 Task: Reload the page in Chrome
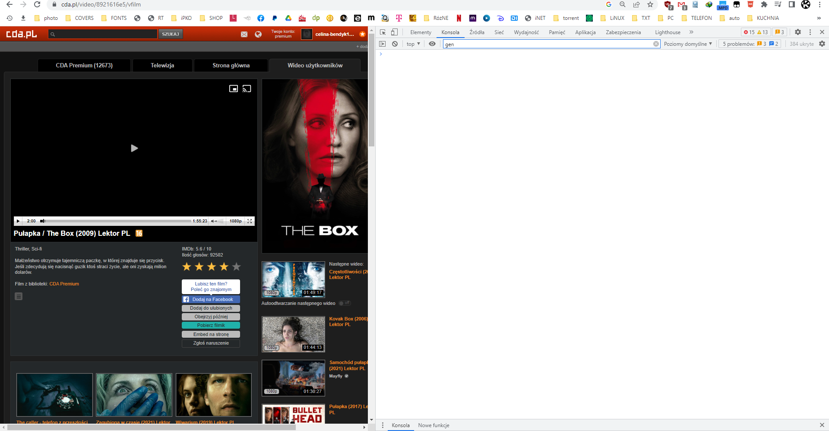point(37,4)
